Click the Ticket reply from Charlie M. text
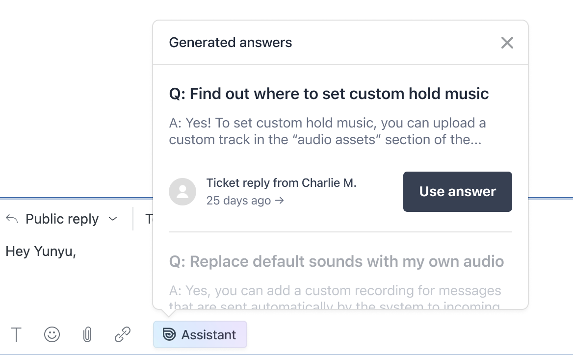573x355 pixels. pos(281,183)
